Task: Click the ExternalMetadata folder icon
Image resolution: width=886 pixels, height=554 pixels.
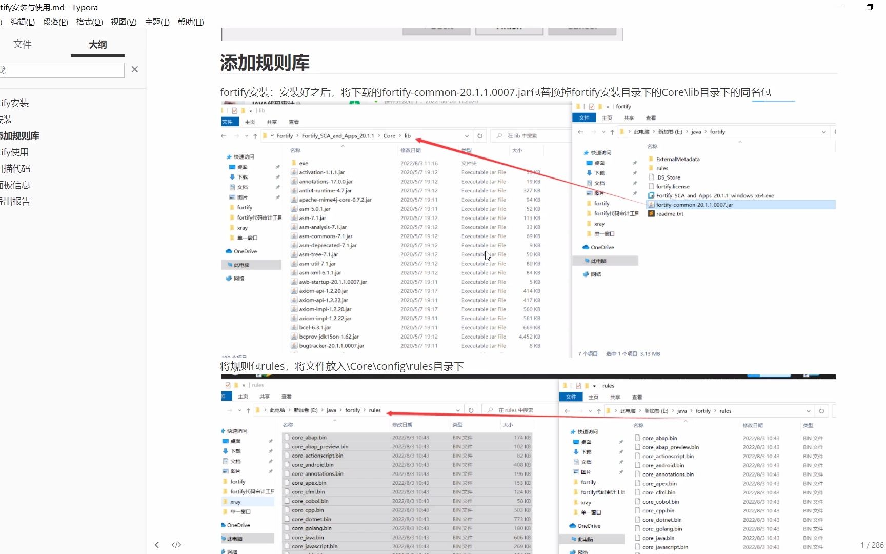Action: pyautogui.click(x=651, y=159)
